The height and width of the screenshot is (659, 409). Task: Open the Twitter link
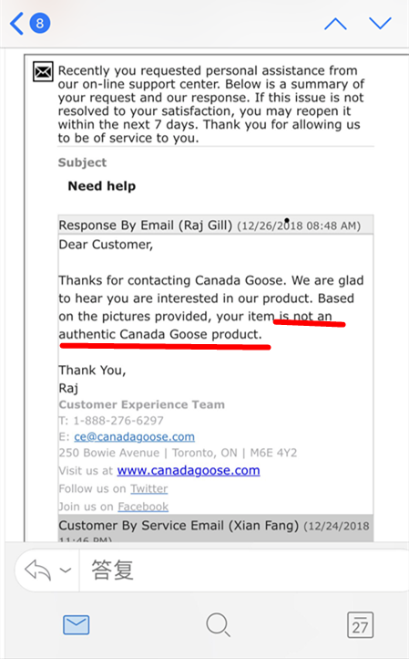click(x=148, y=488)
